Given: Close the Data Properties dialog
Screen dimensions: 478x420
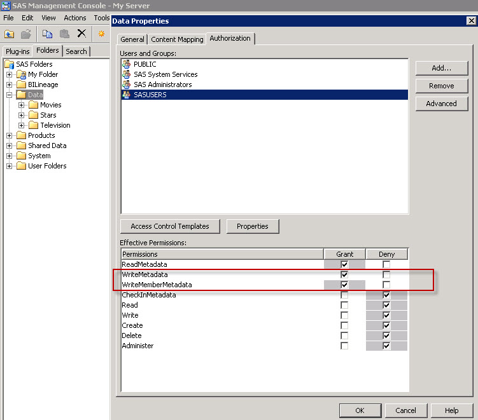Looking at the screenshot, I should coord(471,21).
